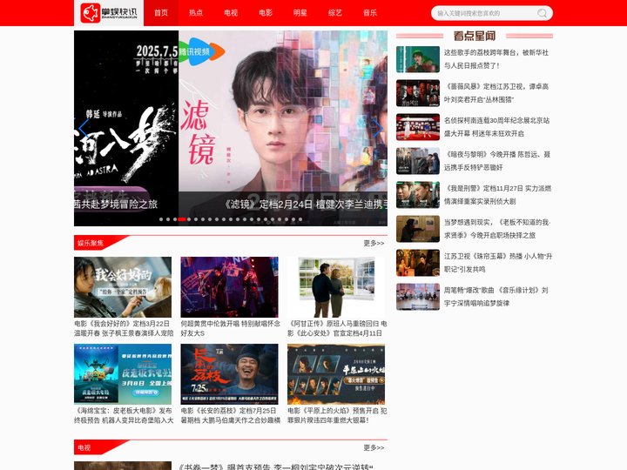Open 这些歌手的荔枝跨年舞台 sidebar headline
627x470 pixels.
point(496,59)
